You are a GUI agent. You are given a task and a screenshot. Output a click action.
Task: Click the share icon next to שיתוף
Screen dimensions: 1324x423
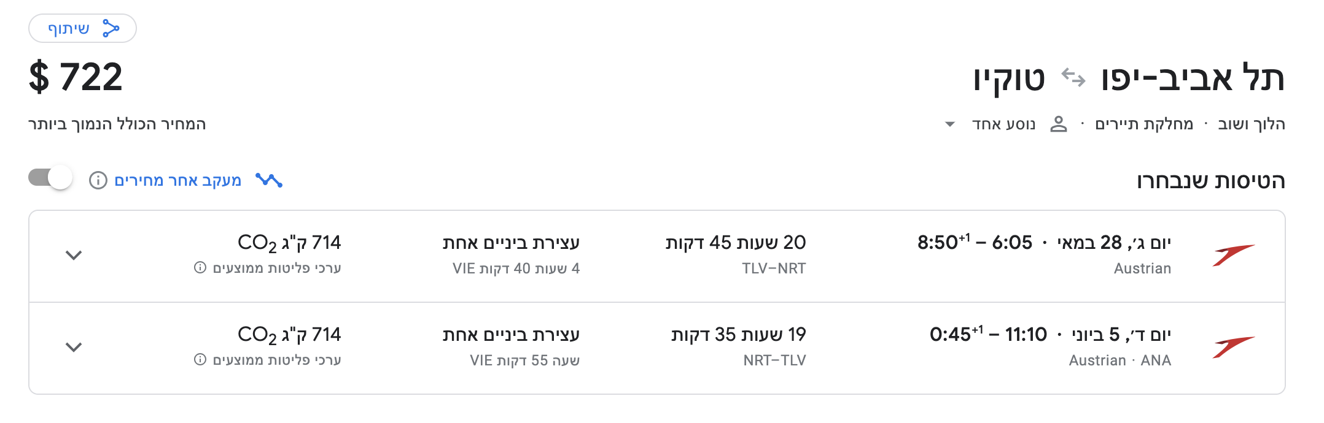[x=109, y=27]
